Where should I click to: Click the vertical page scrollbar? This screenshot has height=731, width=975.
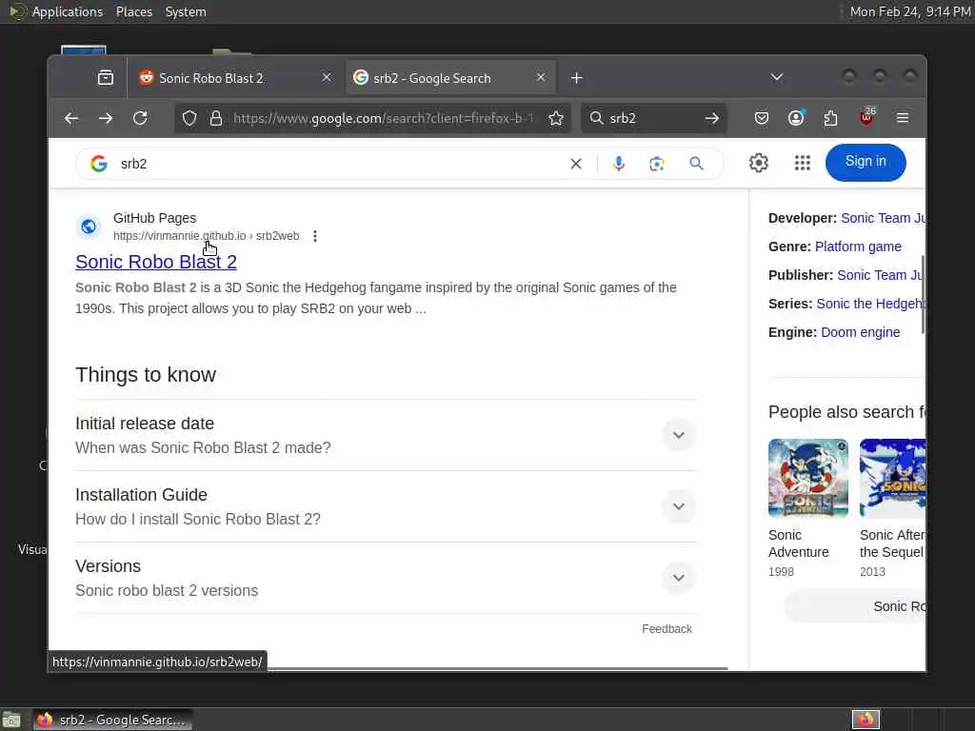pyautogui.click(x=923, y=294)
